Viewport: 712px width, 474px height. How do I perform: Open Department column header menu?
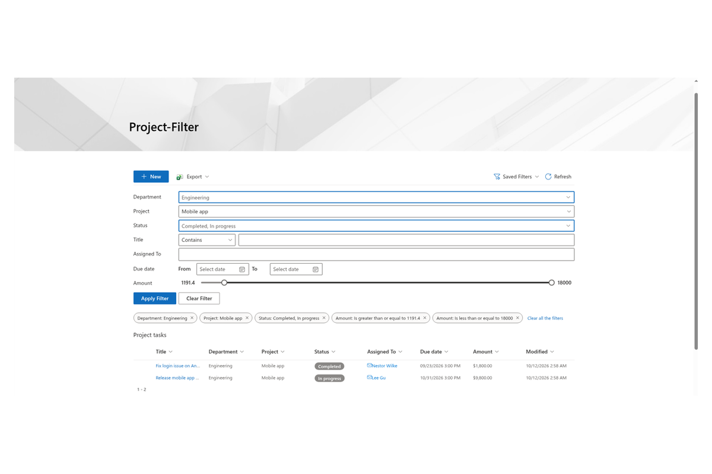point(226,352)
